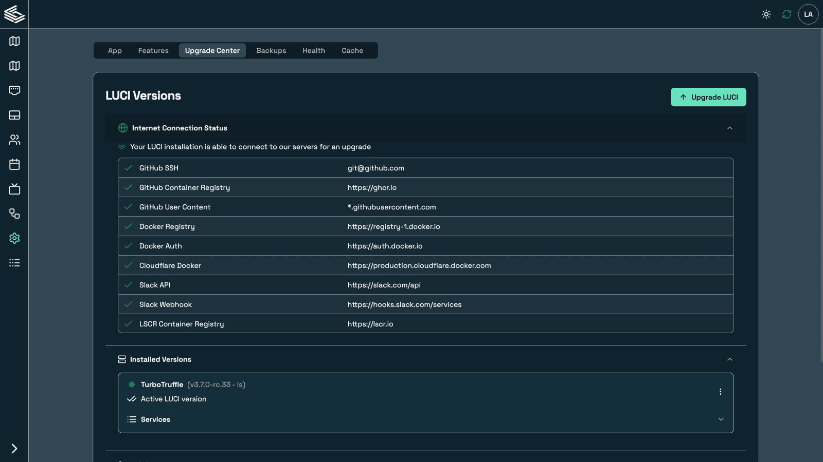The height and width of the screenshot is (462, 823).
Task: Click the green refresh sync icon
Action: pos(786,14)
